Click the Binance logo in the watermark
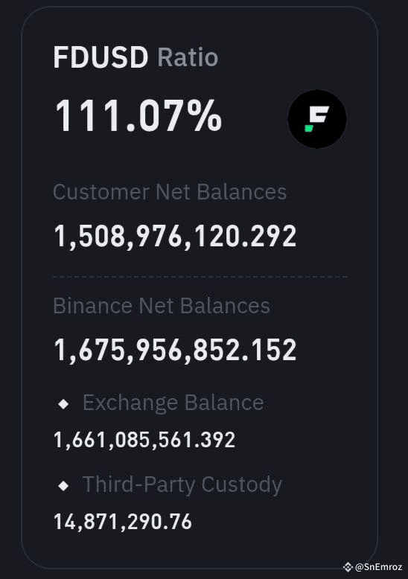Image resolution: width=408 pixels, height=579 pixels. click(348, 567)
